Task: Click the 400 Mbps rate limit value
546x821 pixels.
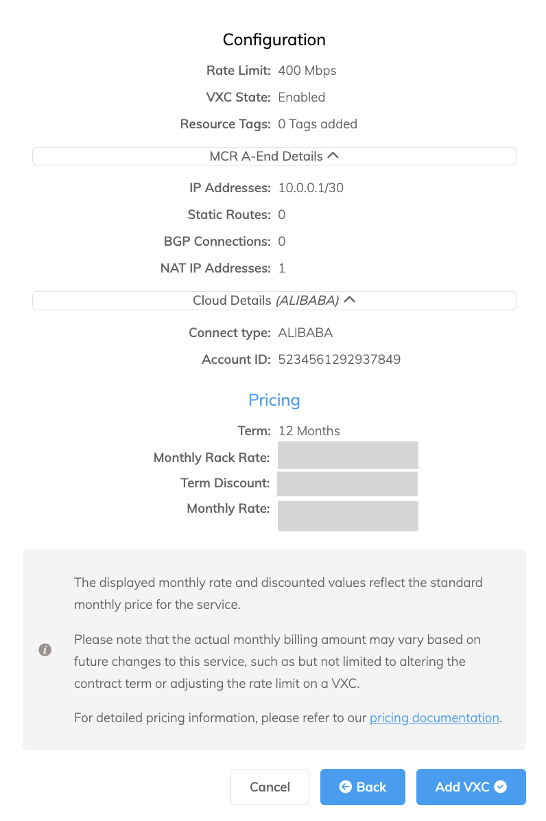Action: (x=307, y=70)
